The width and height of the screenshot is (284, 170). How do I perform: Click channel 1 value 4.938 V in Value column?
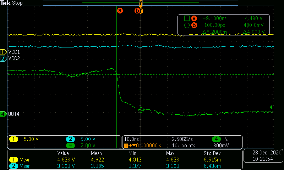(x=66, y=160)
